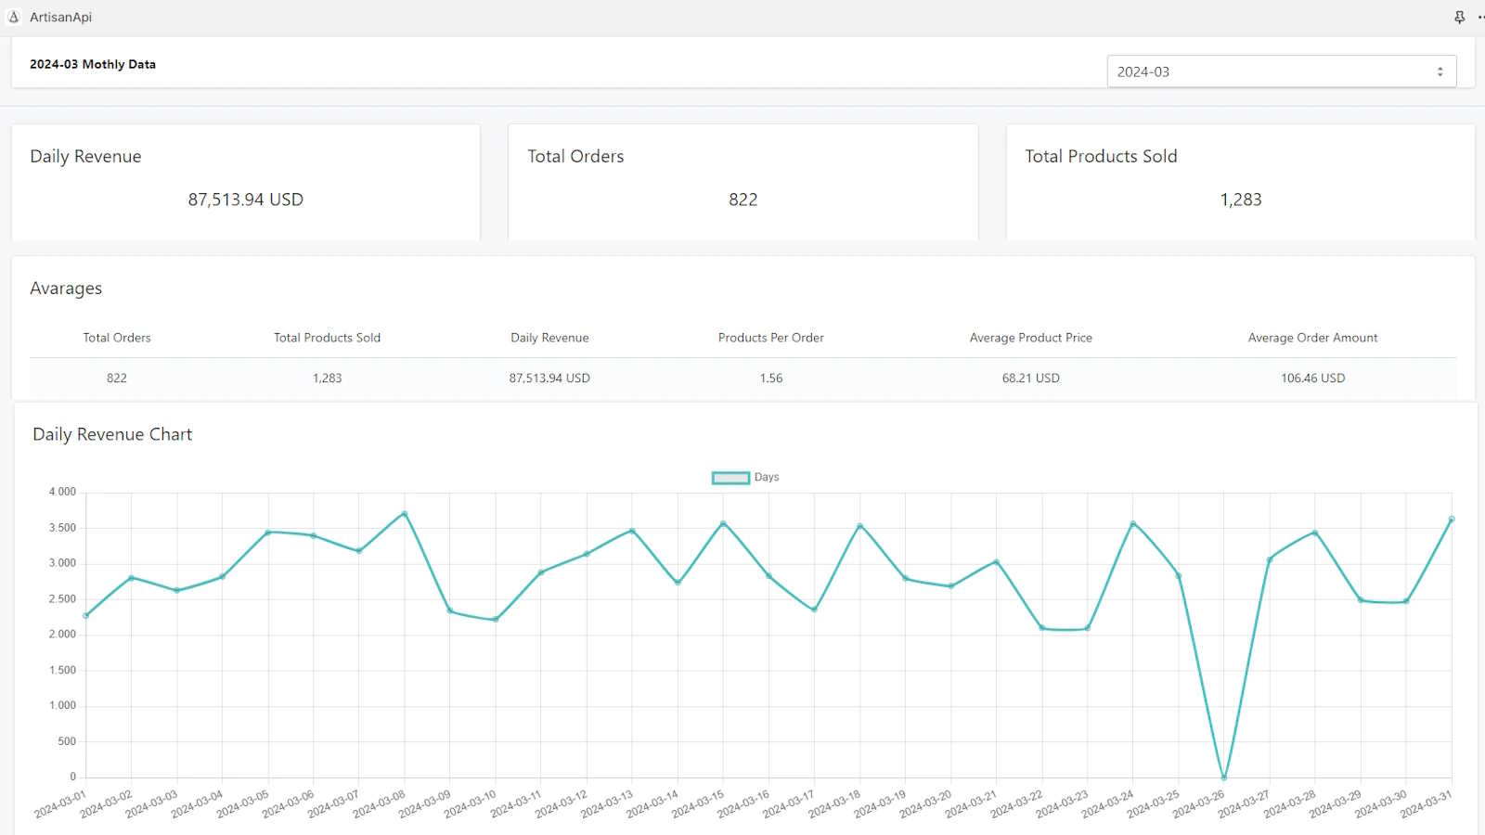The height and width of the screenshot is (835, 1485).
Task: Click the 2024-03-05 data point
Action: click(267, 533)
